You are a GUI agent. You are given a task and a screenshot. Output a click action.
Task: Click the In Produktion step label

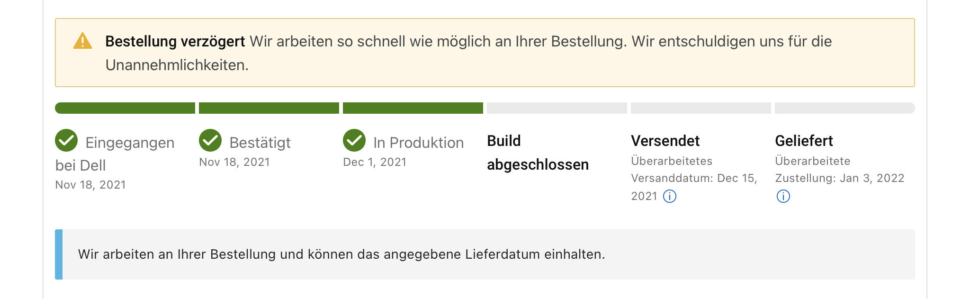[419, 143]
